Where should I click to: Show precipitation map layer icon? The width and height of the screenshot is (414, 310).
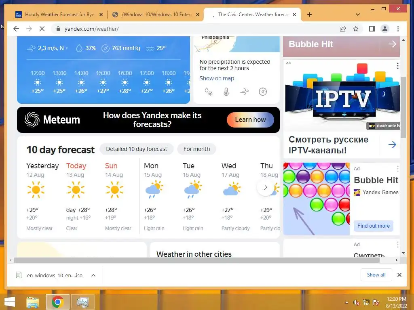pos(209,92)
